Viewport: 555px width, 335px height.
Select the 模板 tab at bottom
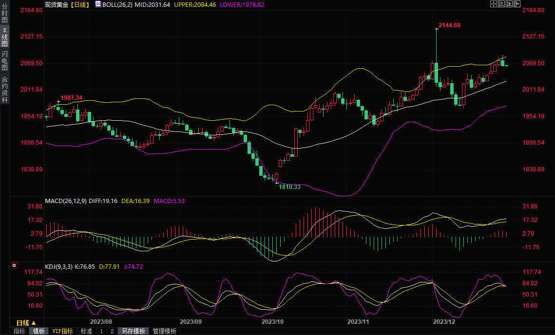(39, 331)
